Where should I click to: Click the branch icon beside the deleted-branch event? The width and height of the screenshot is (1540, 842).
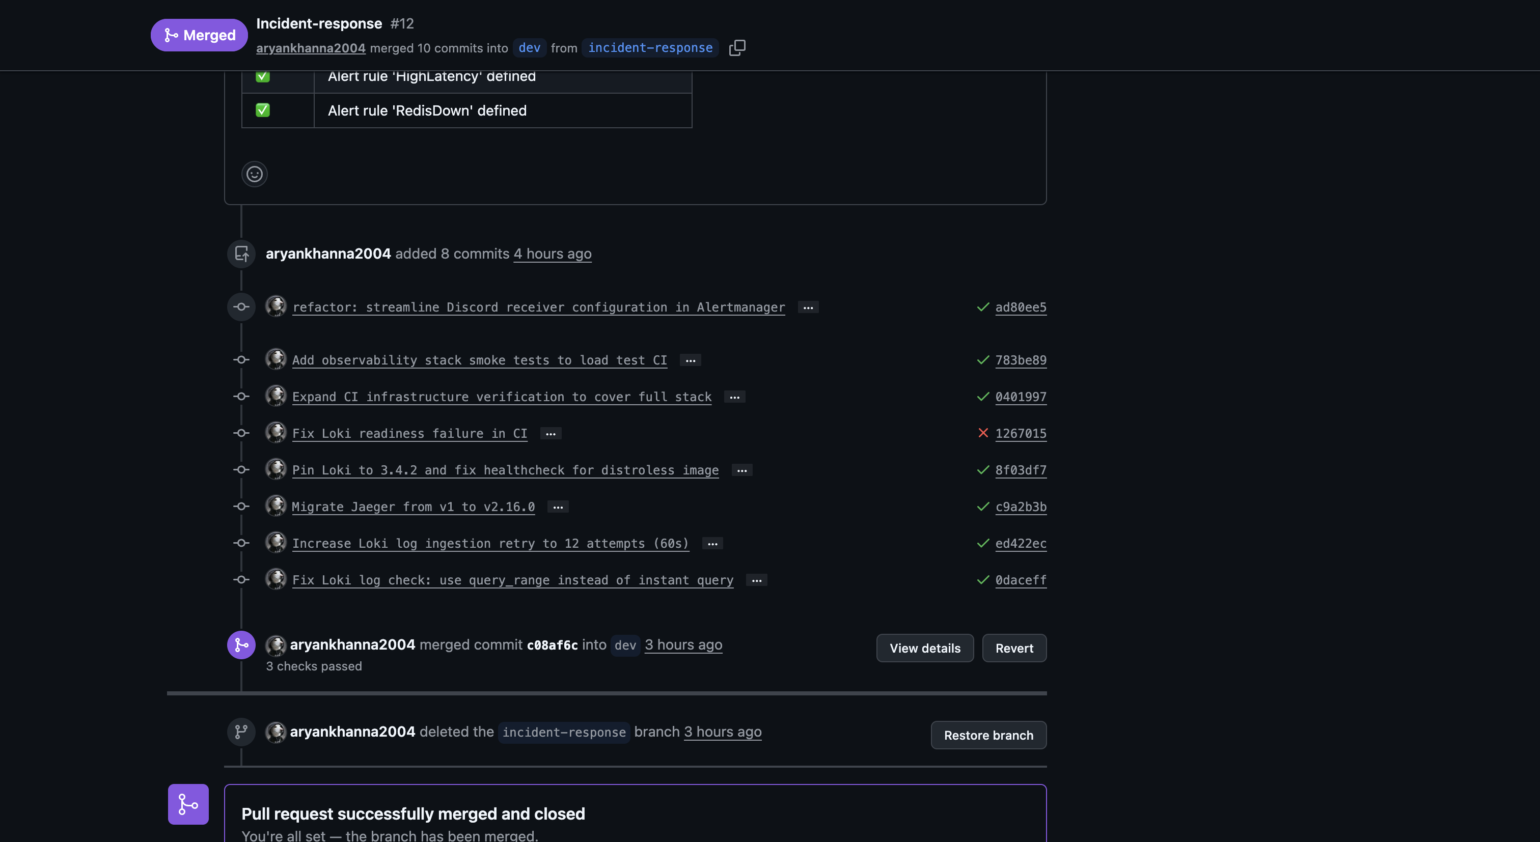(x=241, y=731)
